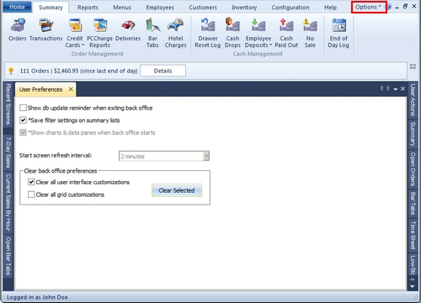The height and width of the screenshot is (303, 421).
Task: Click the lightbulb icon by orders summary
Action: pos(11,71)
